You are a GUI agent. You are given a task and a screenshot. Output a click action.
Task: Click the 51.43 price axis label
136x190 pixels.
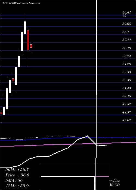[127, 88]
